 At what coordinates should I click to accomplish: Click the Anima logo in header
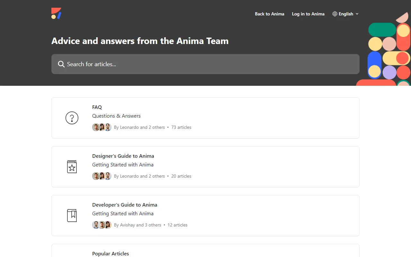point(56,13)
